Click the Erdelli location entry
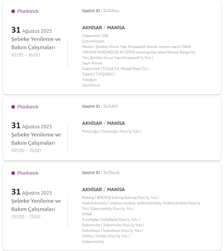 (x=87, y=214)
